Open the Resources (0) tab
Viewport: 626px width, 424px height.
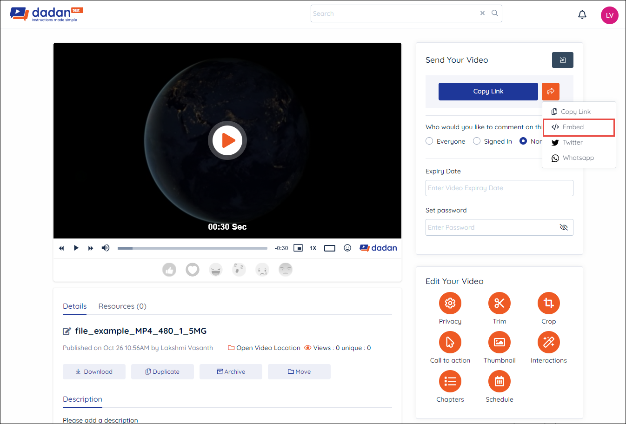pos(122,306)
